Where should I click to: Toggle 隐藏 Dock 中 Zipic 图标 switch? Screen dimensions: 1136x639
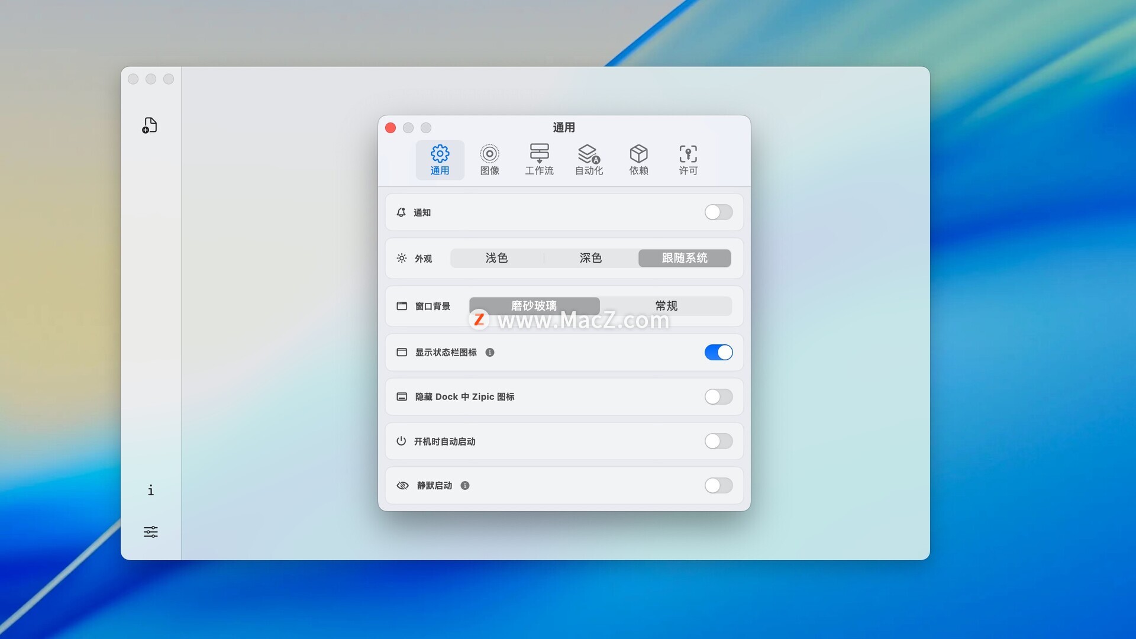(x=718, y=397)
